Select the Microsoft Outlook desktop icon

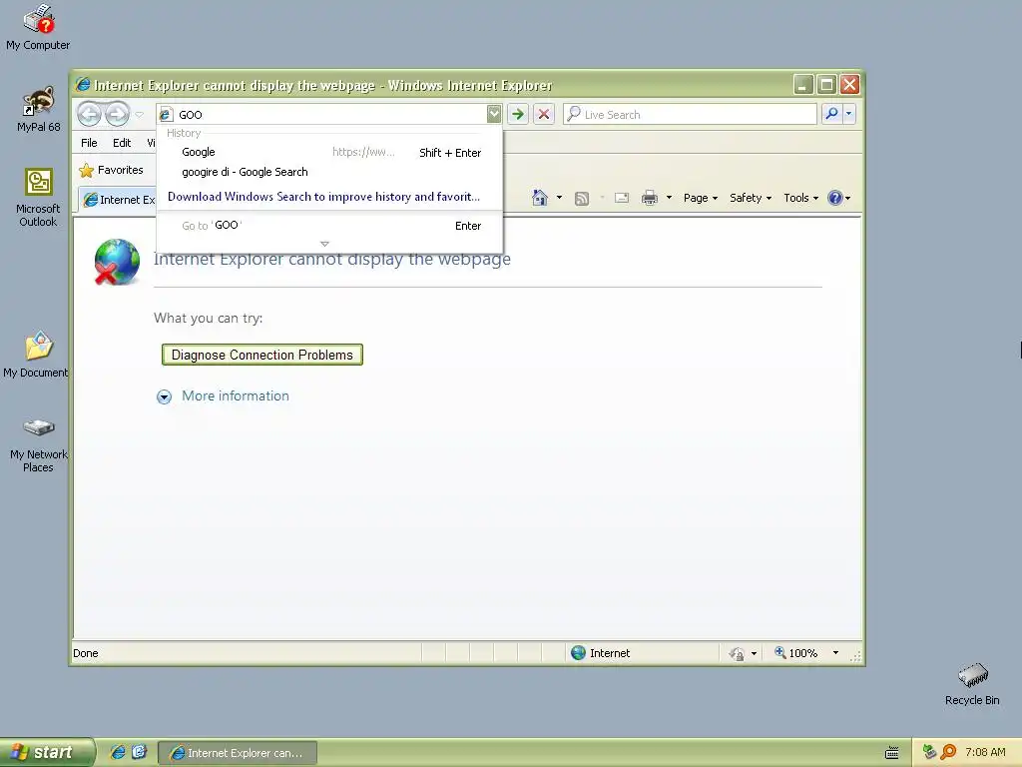[x=38, y=198]
